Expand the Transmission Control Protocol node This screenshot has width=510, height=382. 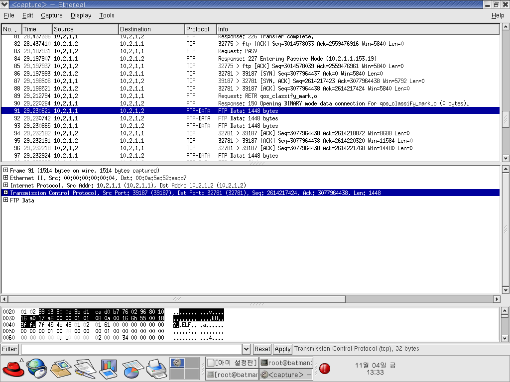[x=5, y=192]
